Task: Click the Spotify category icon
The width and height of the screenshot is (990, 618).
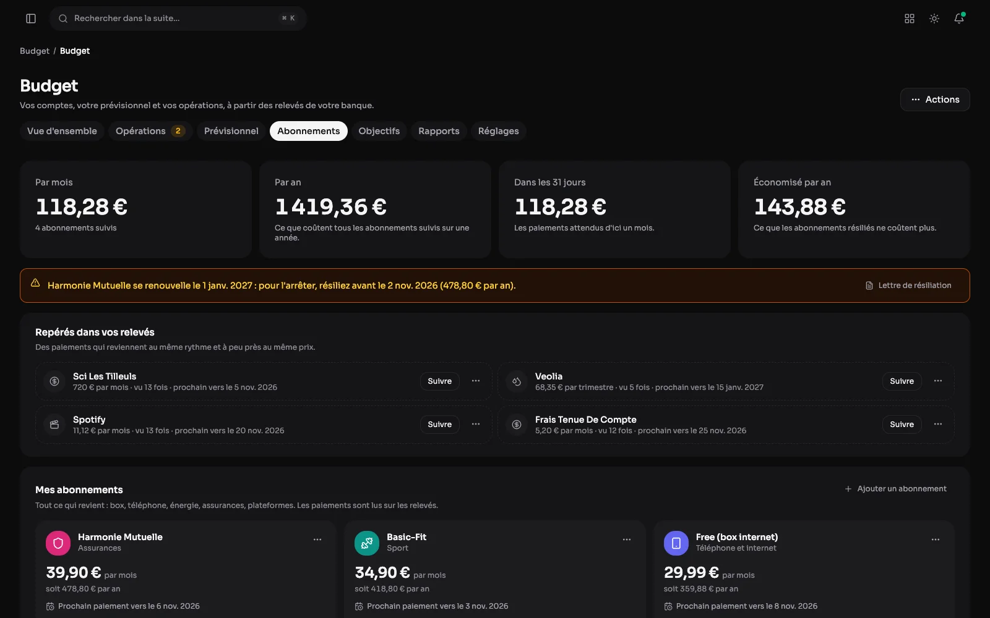Action: pyautogui.click(x=54, y=425)
